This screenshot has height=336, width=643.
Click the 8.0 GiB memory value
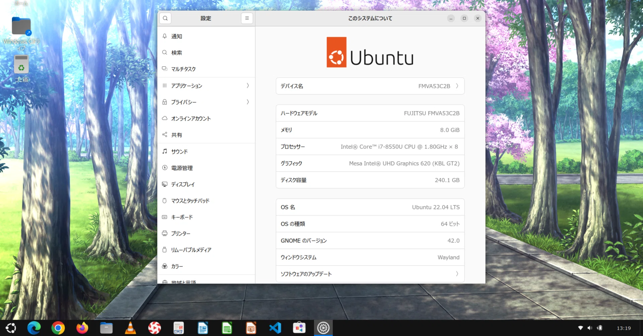click(x=450, y=130)
